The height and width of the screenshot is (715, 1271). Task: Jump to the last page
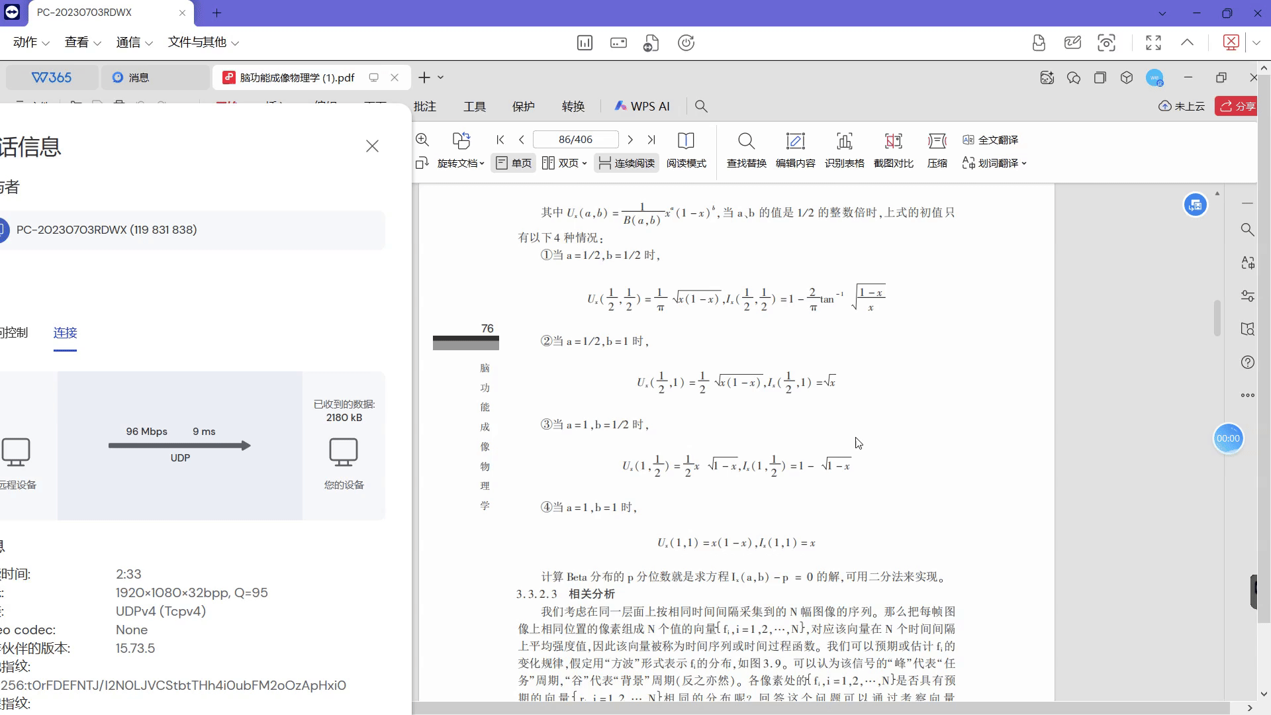point(651,140)
